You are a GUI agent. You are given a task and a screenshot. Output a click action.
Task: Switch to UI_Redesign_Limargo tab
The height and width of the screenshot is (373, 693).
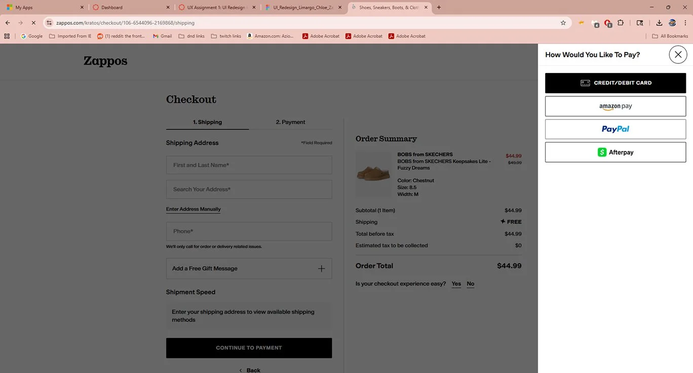302,8
